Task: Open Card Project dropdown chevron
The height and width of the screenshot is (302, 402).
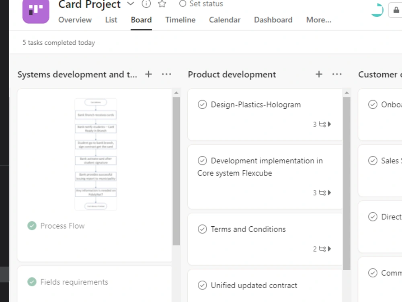Action: coord(130,4)
